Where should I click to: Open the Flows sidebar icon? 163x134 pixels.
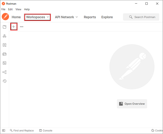(5, 72)
